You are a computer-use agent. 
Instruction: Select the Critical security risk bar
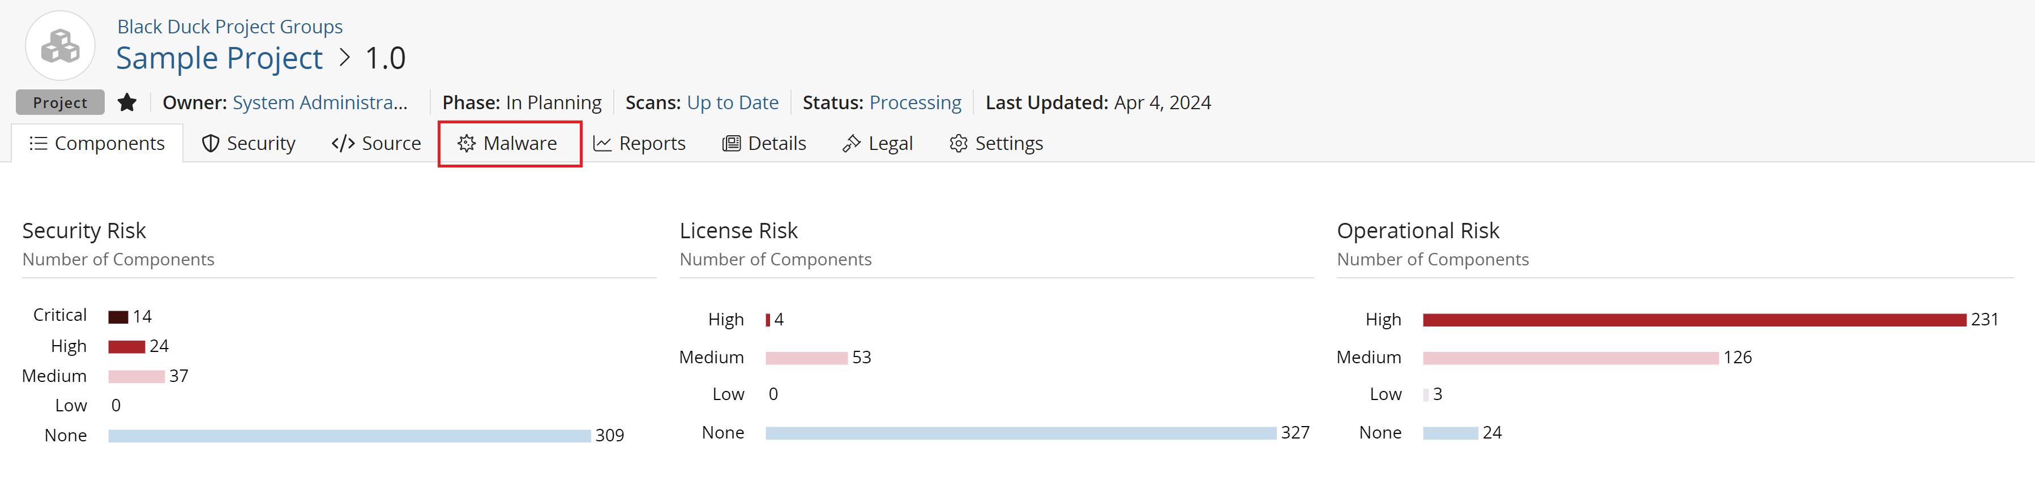click(118, 317)
